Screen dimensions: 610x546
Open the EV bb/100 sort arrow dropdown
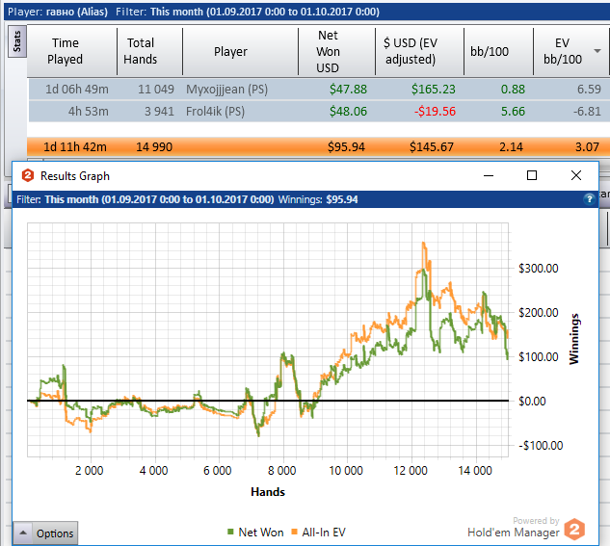pos(597,51)
